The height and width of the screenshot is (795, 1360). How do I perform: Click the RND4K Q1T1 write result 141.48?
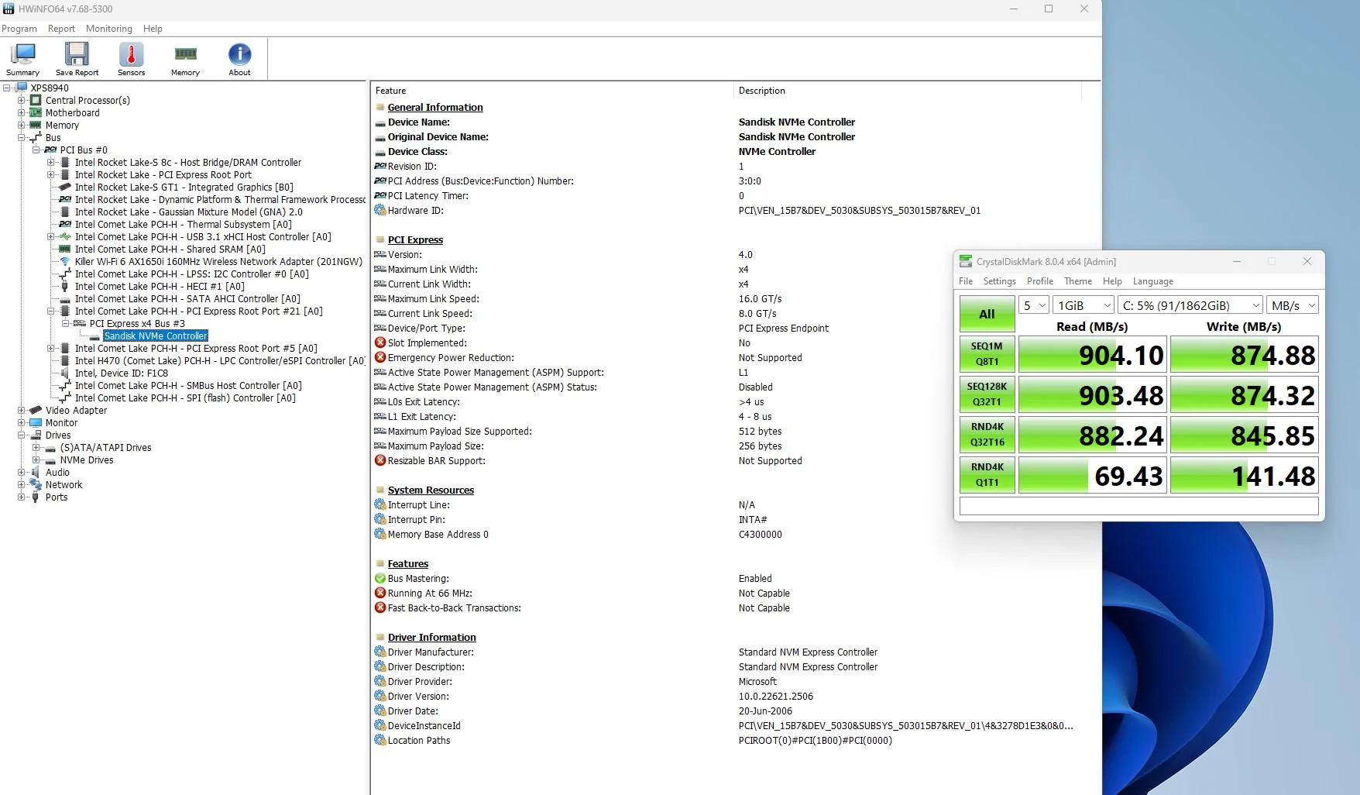1244,475
